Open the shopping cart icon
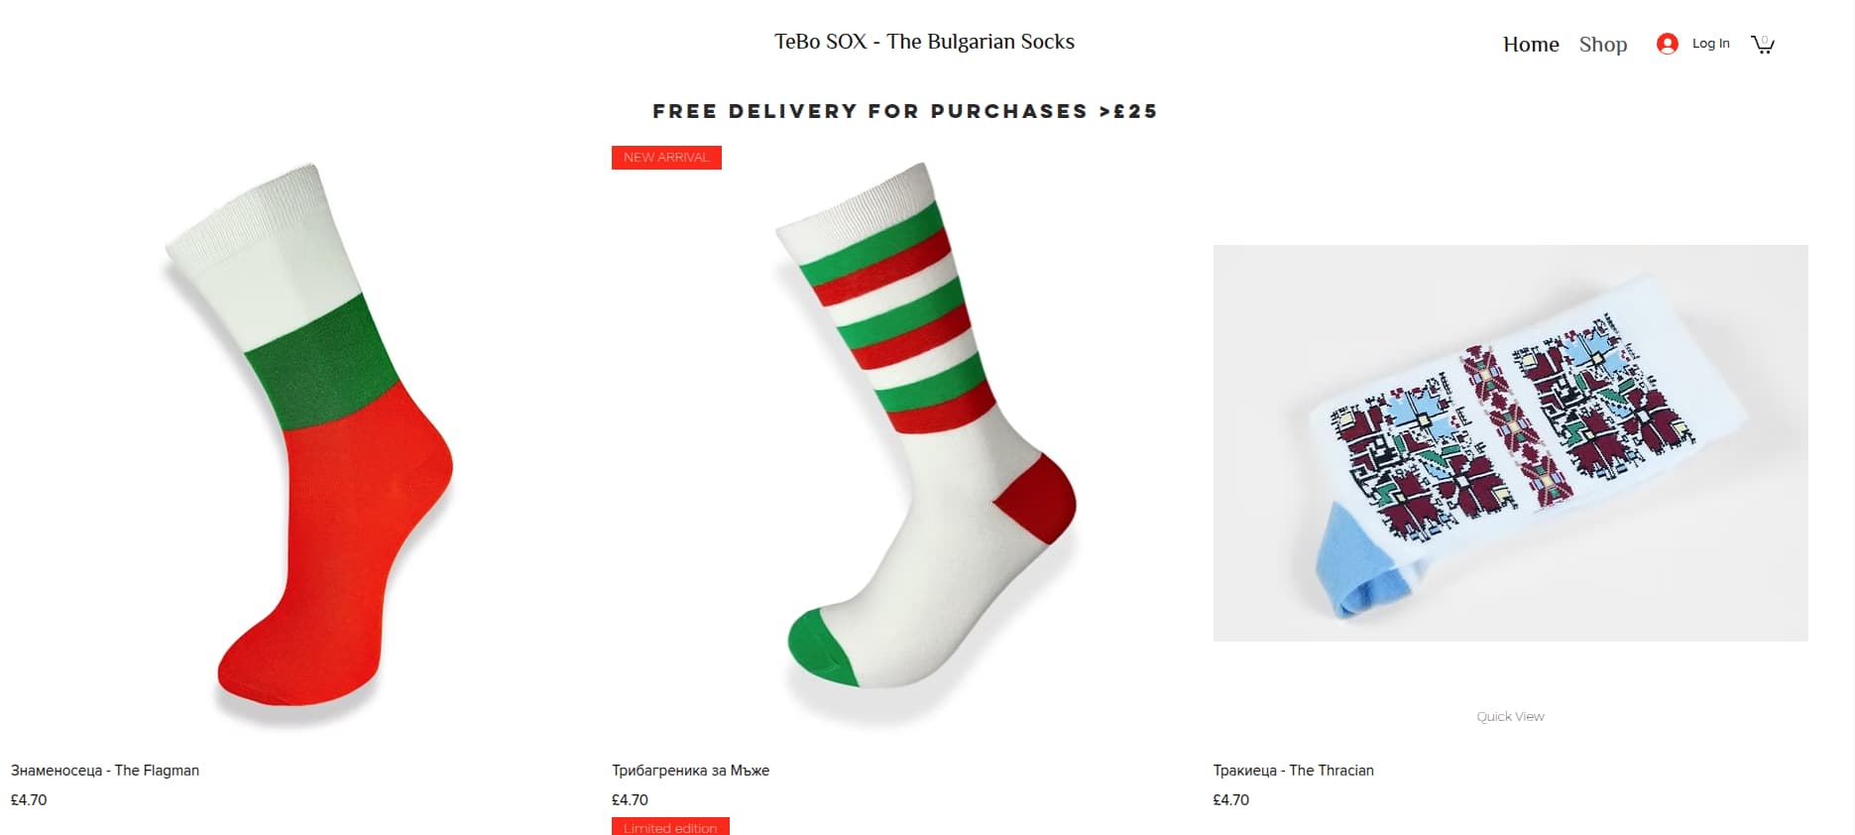Image resolution: width=1855 pixels, height=835 pixels. [1762, 44]
